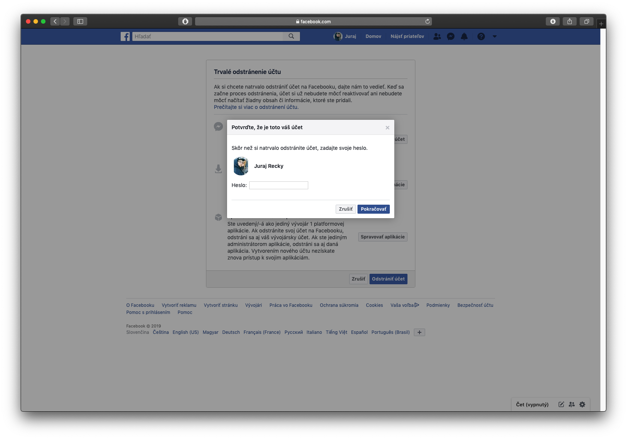
Task: Open Vytvoriť stránku footer link
Action: (x=221, y=305)
